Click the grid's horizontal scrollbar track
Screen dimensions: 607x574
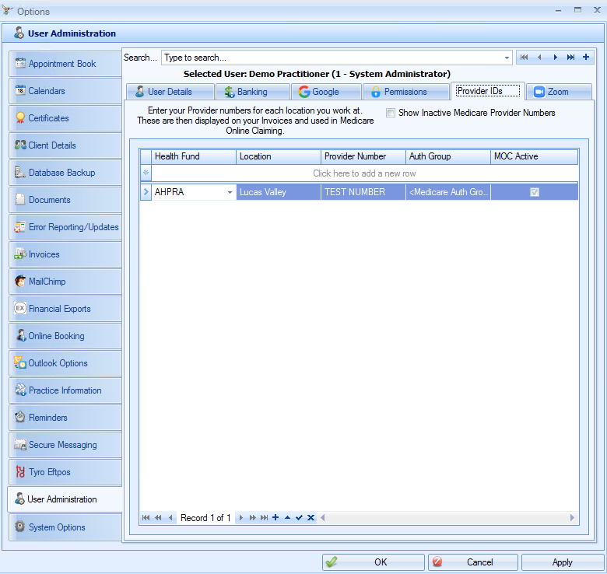(447, 517)
